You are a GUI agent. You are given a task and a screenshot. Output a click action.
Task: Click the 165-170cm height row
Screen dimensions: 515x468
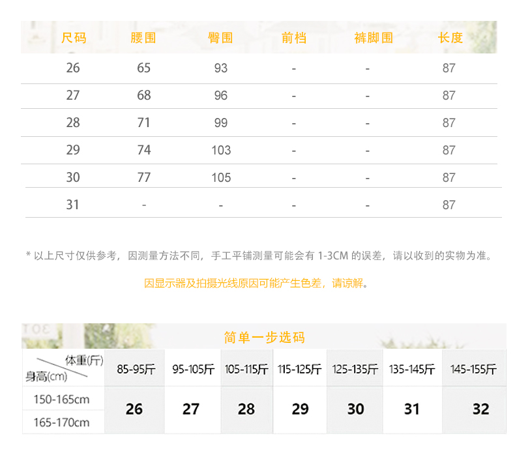pos(61,422)
